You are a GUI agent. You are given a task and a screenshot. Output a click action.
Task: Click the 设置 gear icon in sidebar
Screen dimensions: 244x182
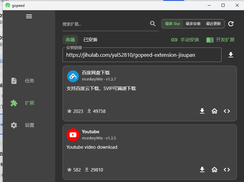click(14, 125)
